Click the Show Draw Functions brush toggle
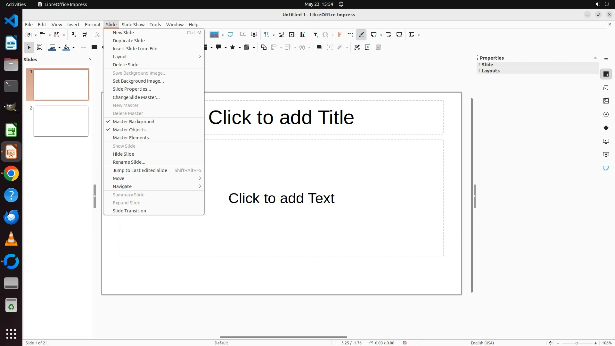615x346 pixels. click(x=361, y=35)
